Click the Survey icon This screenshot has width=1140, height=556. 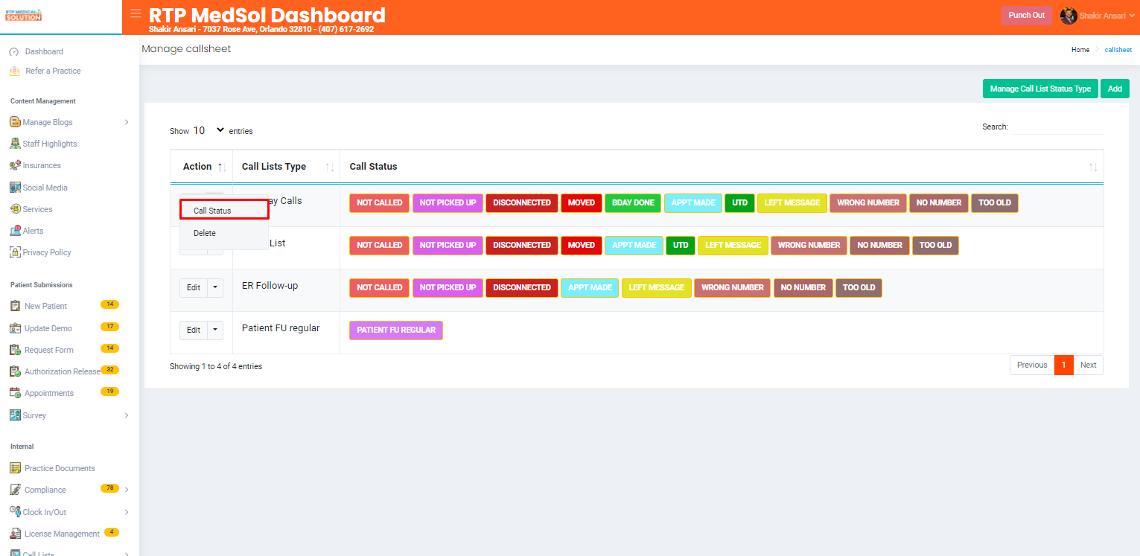(15, 415)
